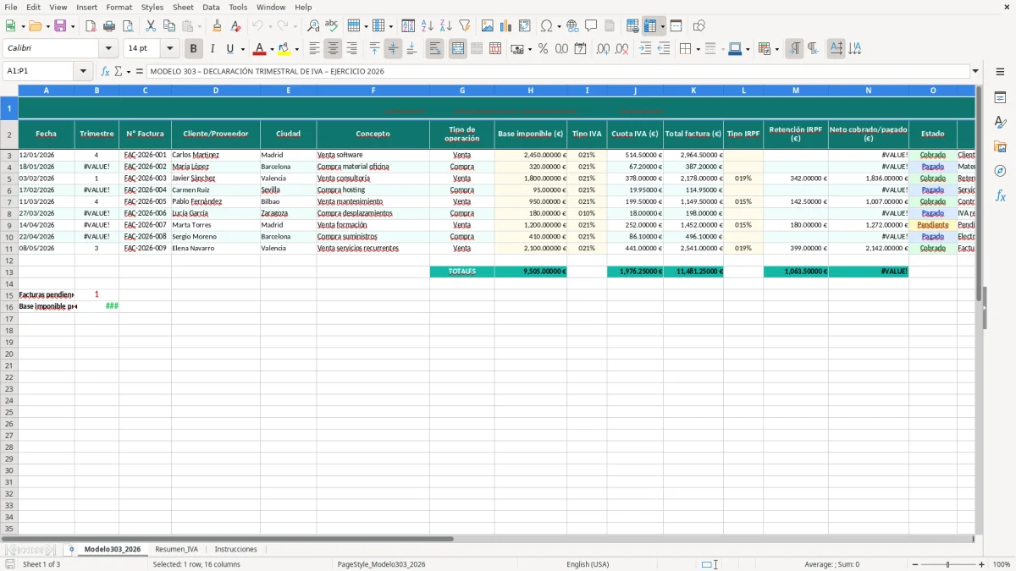The image size is (1016, 571).
Task: Click the Delete Decimal Place icon
Action: (x=621, y=49)
